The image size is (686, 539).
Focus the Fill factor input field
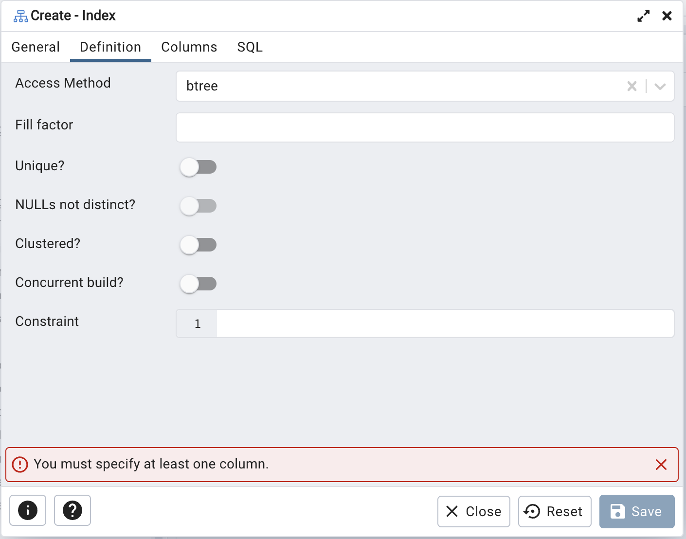tap(425, 127)
